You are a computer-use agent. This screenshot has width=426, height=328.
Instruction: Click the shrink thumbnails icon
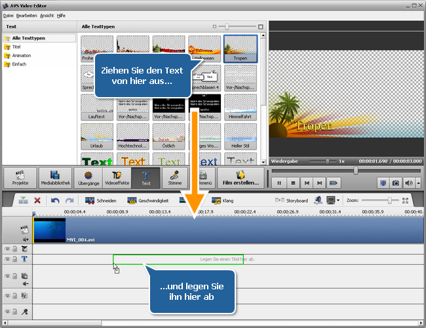(x=214, y=27)
